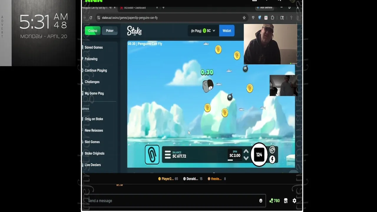The image size is (377, 212).
Task: Click the Paperclip Gaming logo in the game bar
Action: tap(152, 155)
